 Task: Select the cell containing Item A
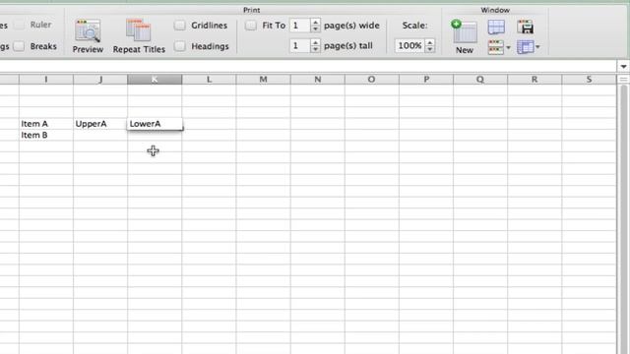[x=46, y=124]
